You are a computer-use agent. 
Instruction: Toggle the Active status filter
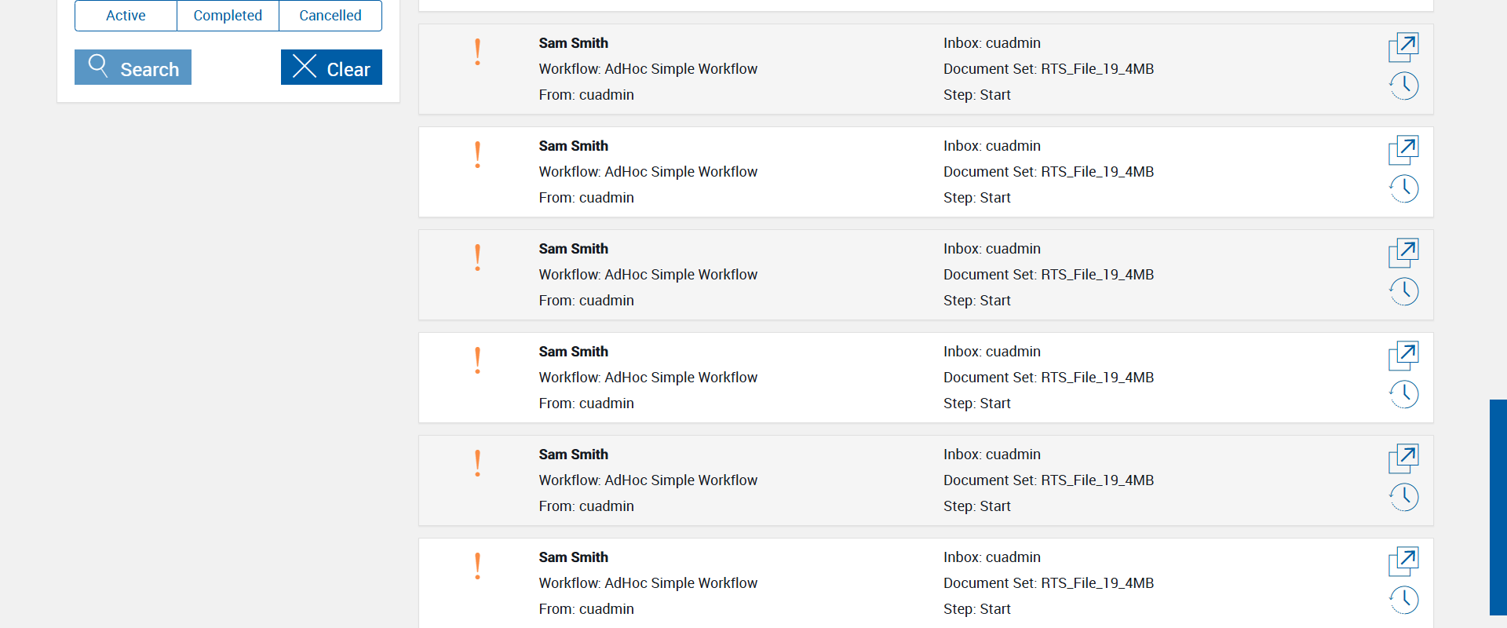(x=126, y=16)
